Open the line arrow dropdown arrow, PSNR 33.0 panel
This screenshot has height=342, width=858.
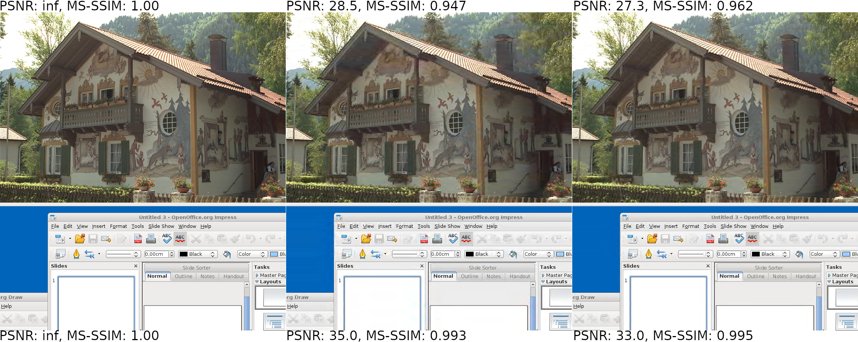[671, 254]
